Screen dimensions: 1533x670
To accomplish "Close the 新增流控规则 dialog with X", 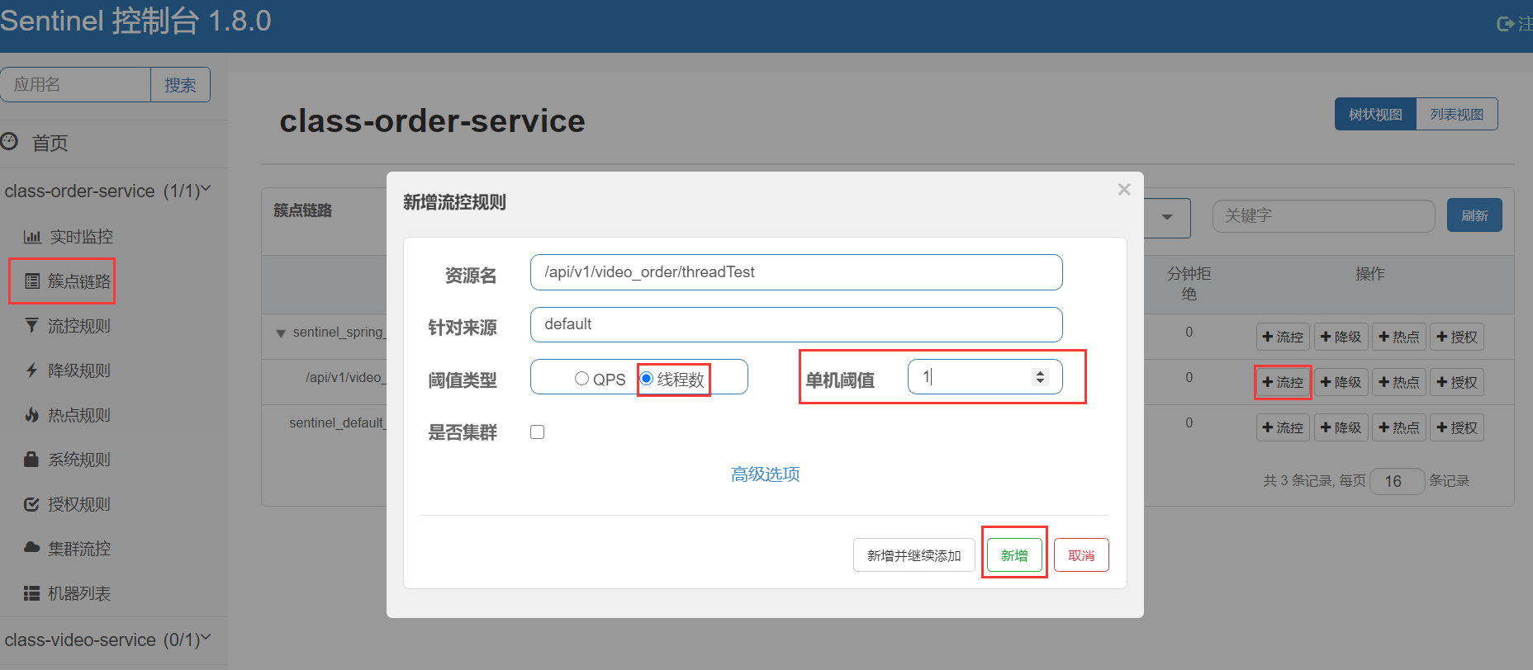I will pos(1124,190).
